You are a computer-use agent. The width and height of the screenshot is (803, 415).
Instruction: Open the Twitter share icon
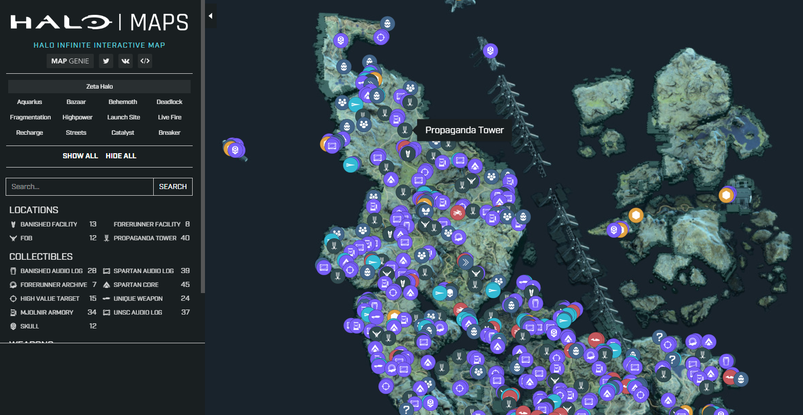coord(106,61)
